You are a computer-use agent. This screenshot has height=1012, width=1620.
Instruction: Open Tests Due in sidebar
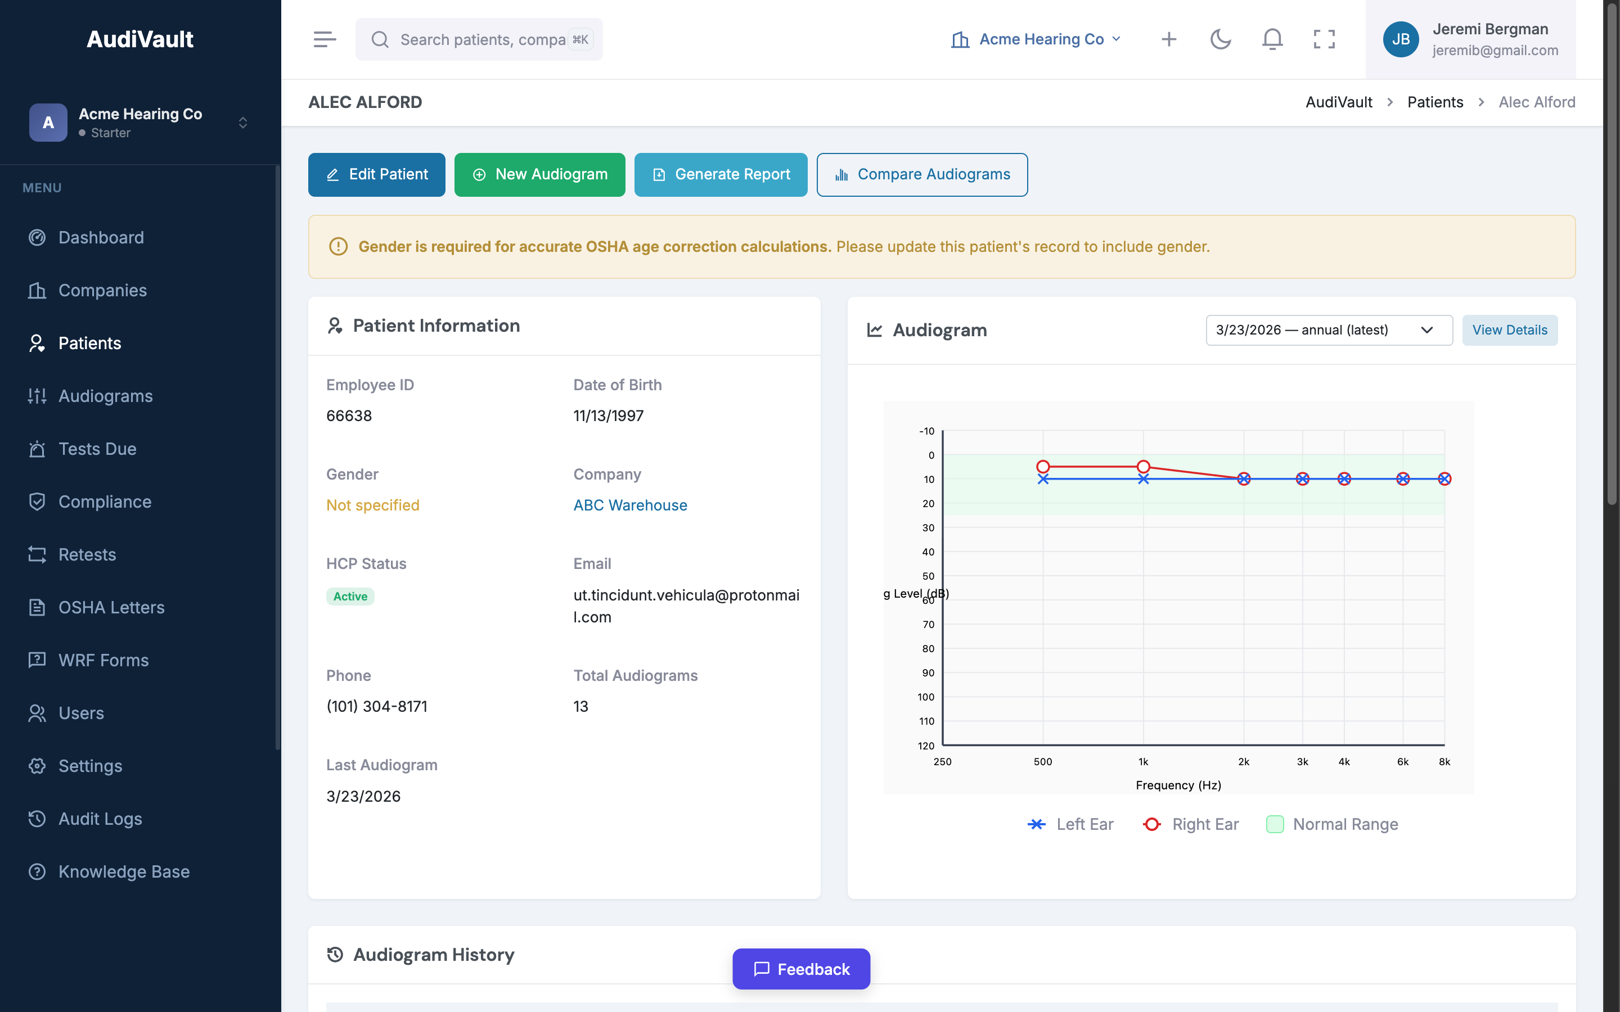(x=97, y=449)
